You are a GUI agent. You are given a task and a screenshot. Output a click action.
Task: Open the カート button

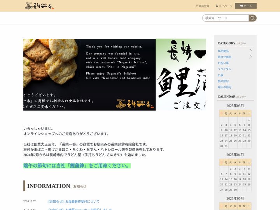point(245,6)
